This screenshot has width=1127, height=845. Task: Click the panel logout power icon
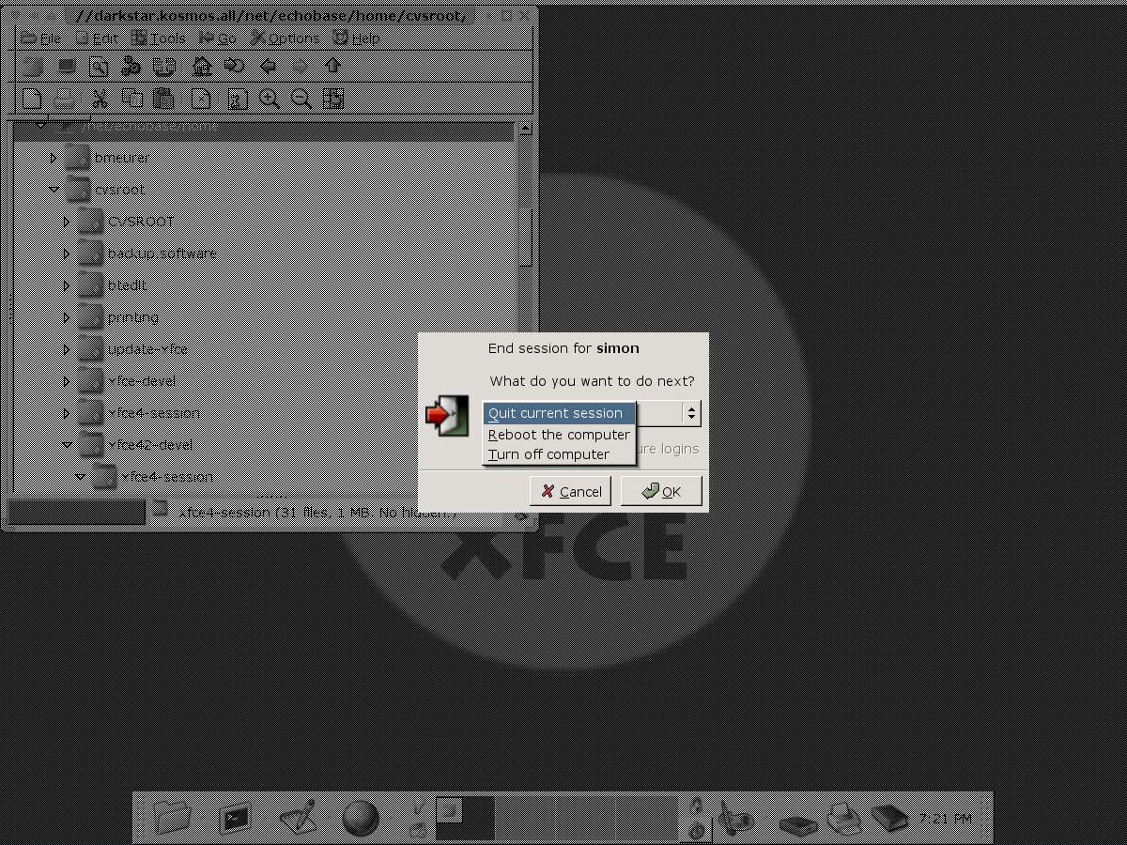click(x=698, y=830)
